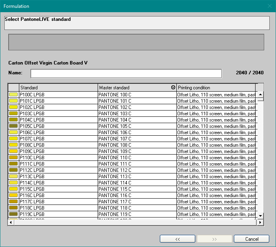Click the Cancel button

tap(252, 239)
